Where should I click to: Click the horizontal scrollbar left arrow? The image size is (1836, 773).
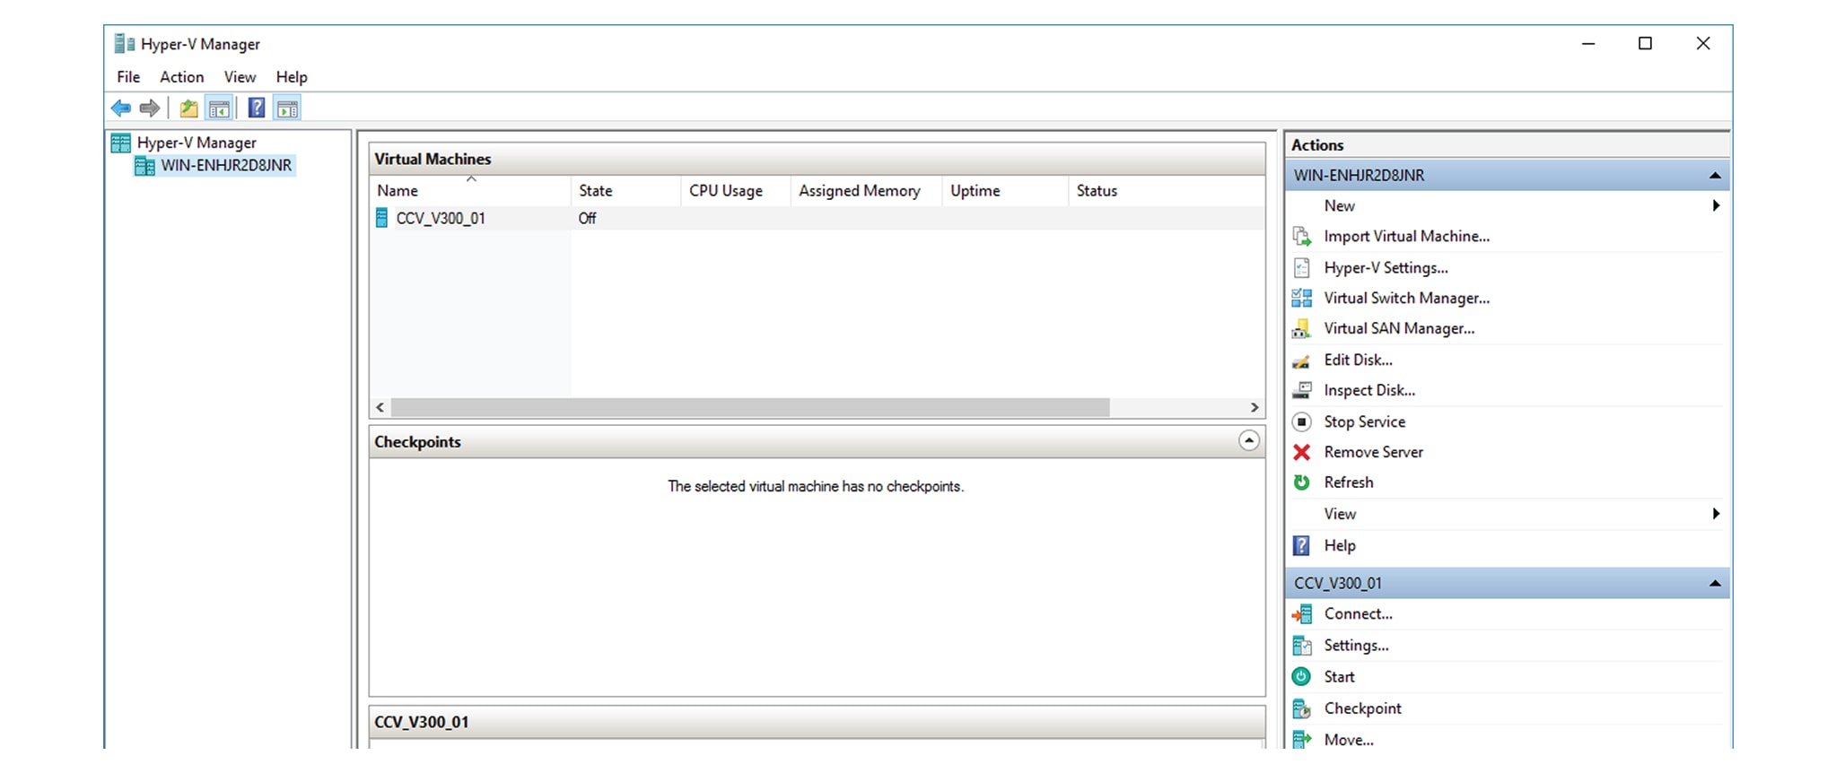pos(380,407)
